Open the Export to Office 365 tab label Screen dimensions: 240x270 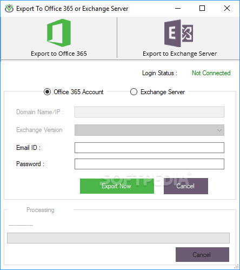[59, 54]
